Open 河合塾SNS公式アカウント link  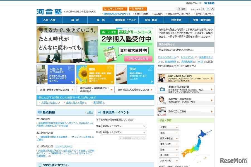[117, 14]
